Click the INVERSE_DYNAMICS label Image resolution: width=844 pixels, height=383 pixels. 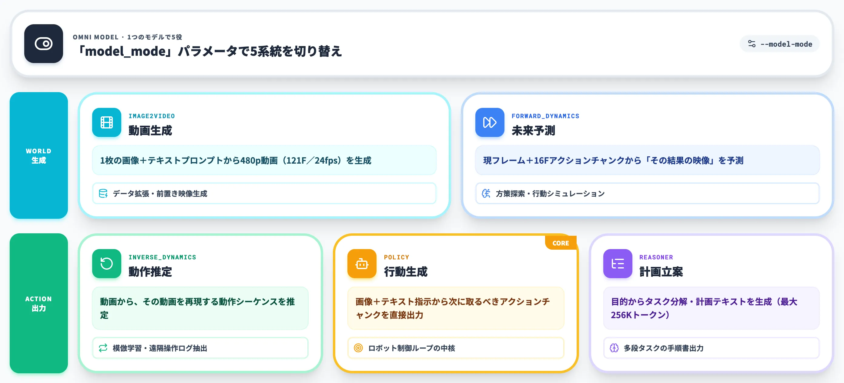click(162, 257)
